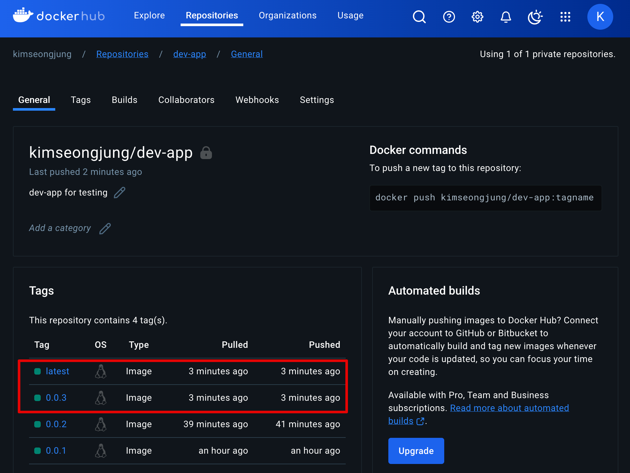Follow the Read more about automated builds link
This screenshot has width=630, height=473.
pos(509,408)
